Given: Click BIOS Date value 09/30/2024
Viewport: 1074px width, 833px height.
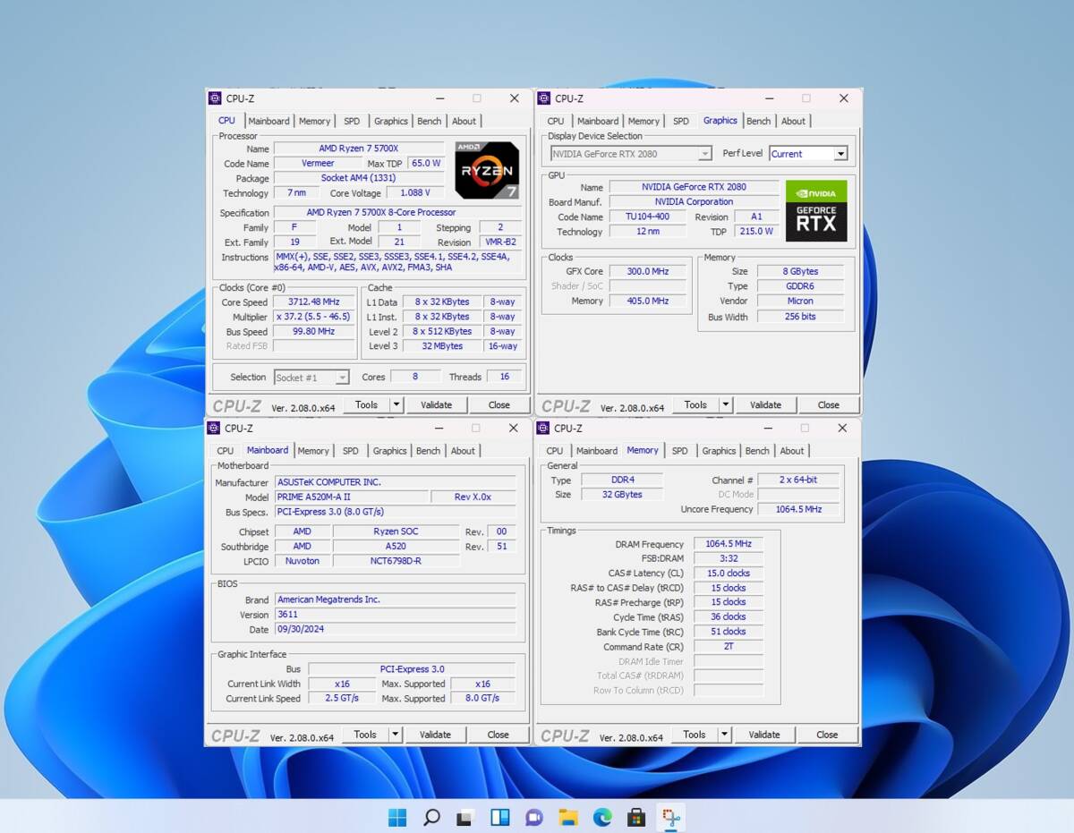Looking at the screenshot, I should coord(395,629).
